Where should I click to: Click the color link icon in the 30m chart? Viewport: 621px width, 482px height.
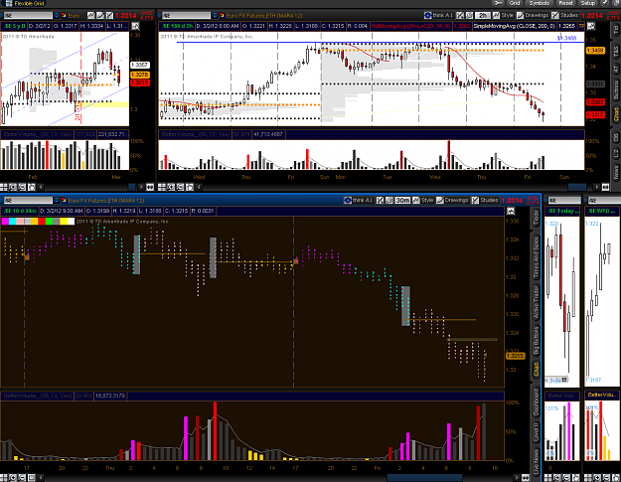coord(64,201)
